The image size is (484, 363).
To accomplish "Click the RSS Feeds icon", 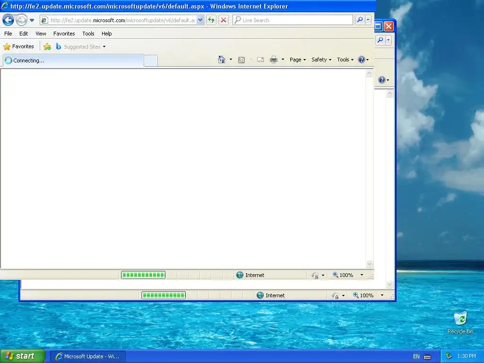I will pyautogui.click(x=242, y=60).
